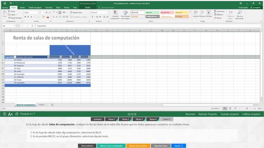Open Ordenar y filtrar
The image size is (264, 148).
pos(231,15)
